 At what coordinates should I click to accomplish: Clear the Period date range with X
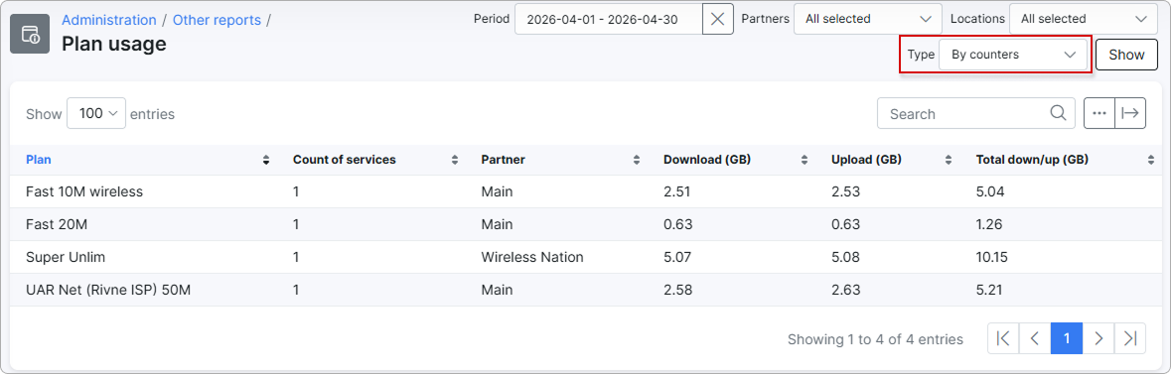(718, 20)
